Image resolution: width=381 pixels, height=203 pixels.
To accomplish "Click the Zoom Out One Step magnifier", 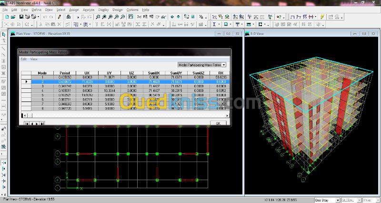I will pyautogui.click(x=123, y=17).
